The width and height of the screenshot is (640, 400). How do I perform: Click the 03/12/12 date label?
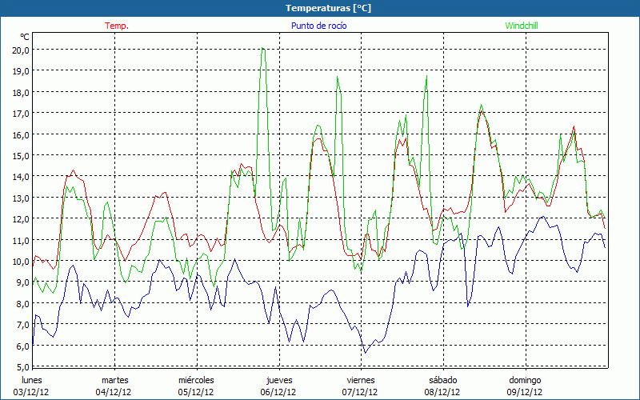[32, 392]
